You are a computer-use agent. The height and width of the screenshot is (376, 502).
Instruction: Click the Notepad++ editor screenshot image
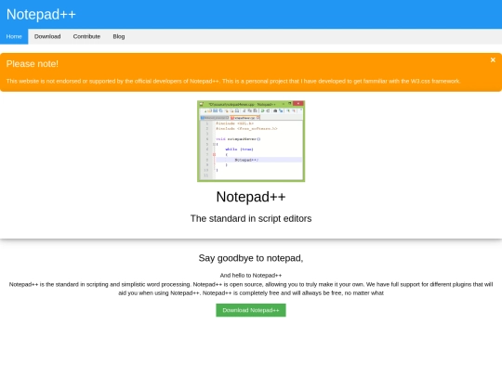(251, 141)
